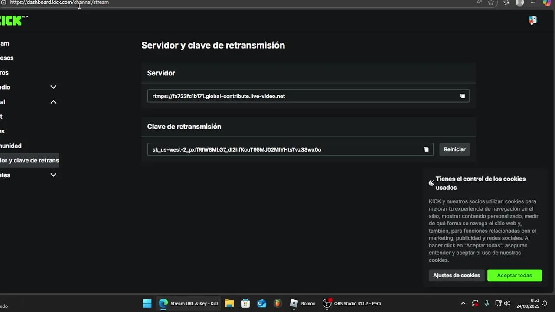Accept all cookies with Aceptar todas
Image resolution: width=555 pixels, height=312 pixels.
515,276
